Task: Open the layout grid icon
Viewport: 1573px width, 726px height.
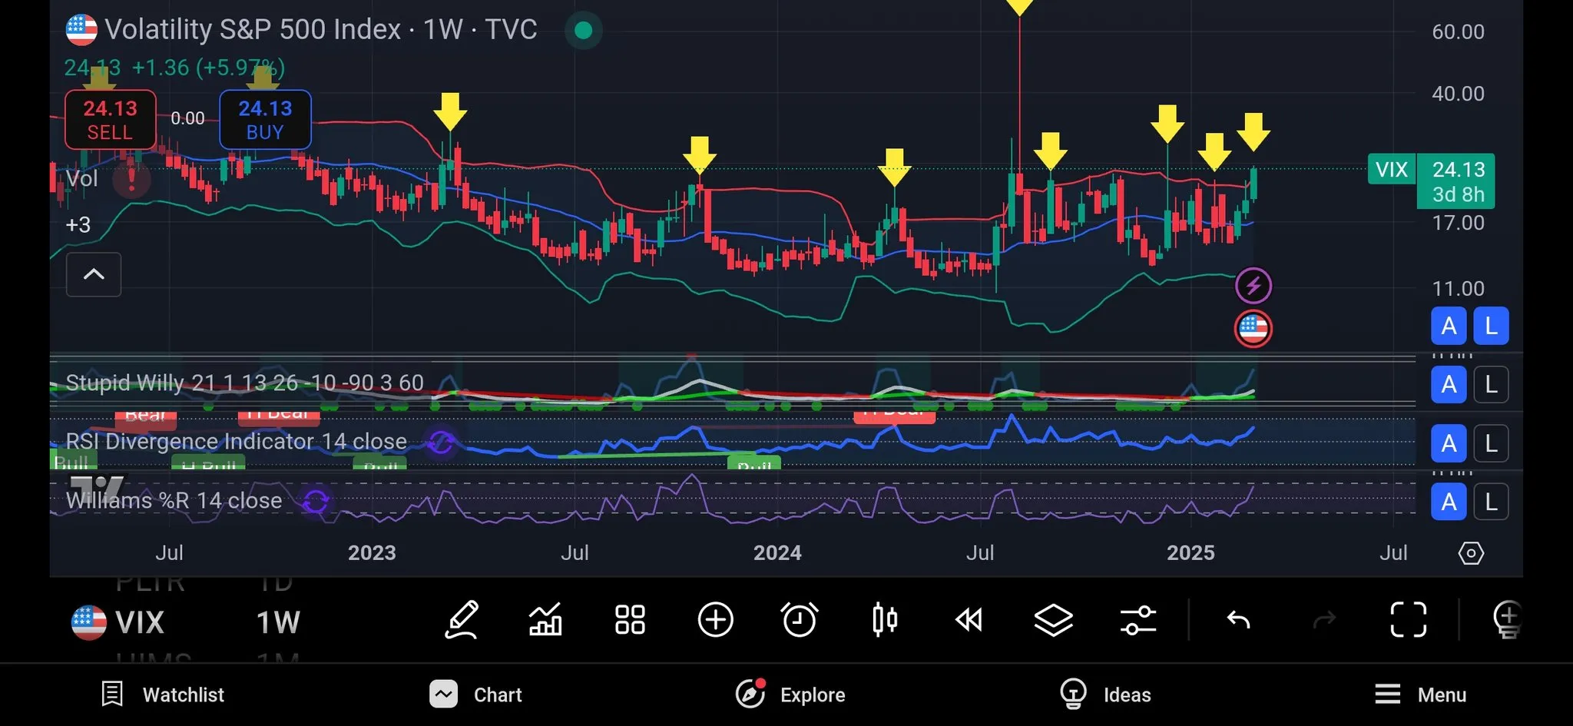Action: click(x=630, y=619)
